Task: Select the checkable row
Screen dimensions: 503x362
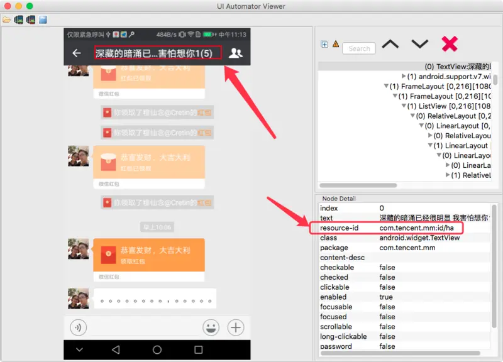Action: point(404,267)
